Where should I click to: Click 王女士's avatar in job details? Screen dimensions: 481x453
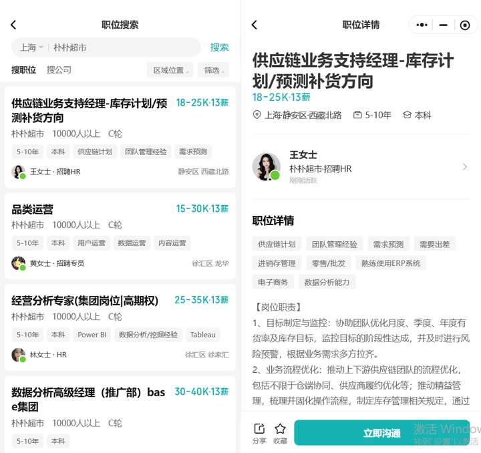pyautogui.click(x=266, y=167)
